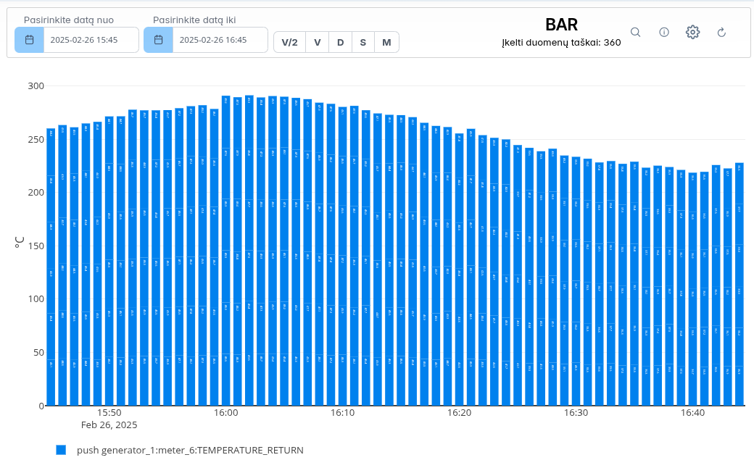Select the V time range option
Screen dimensions: 754x460
(x=318, y=42)
